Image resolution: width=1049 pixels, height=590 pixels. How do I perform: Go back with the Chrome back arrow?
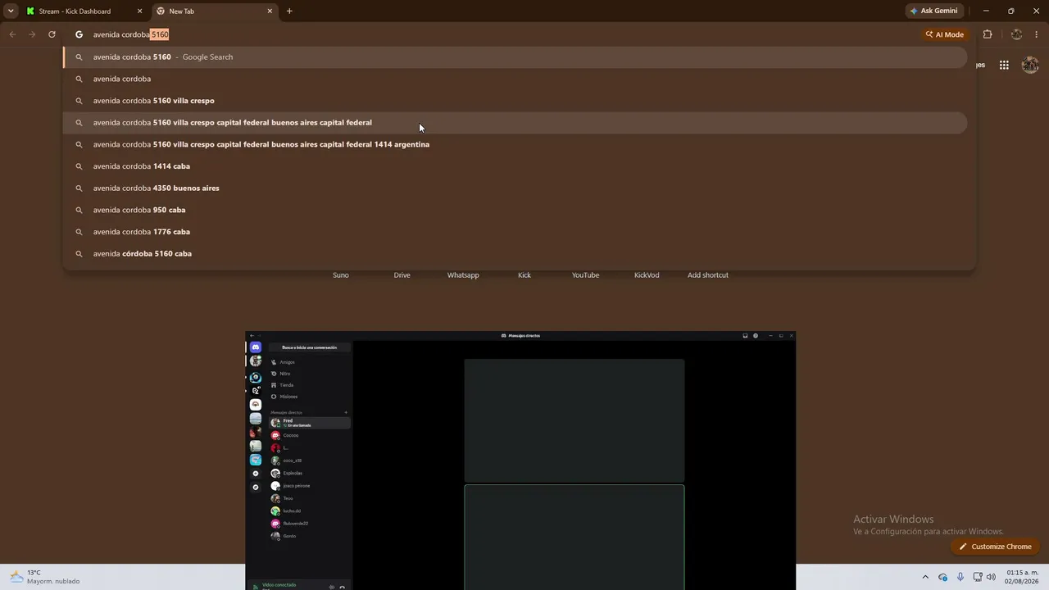click(x=12, y=34)
